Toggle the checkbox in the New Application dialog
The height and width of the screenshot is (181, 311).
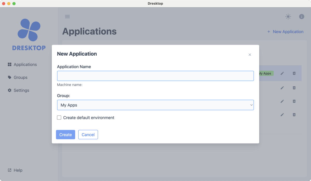pos(59,117)
